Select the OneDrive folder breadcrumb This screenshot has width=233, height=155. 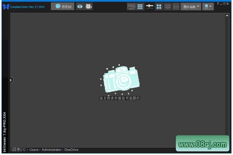click(71, 150)
